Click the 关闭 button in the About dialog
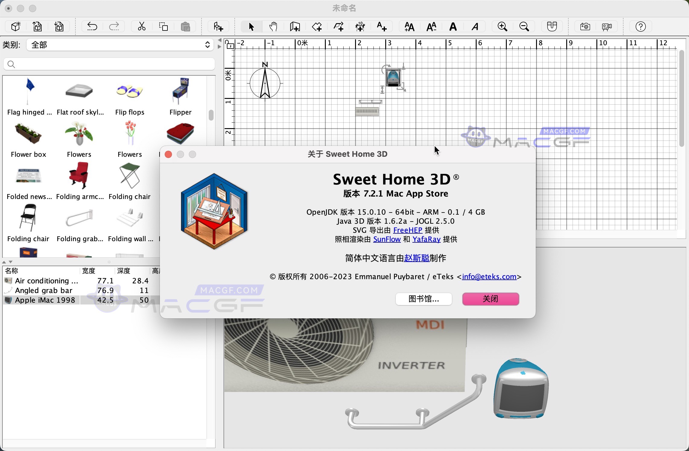Screen dimensions: 689x451 click(490, 299)
